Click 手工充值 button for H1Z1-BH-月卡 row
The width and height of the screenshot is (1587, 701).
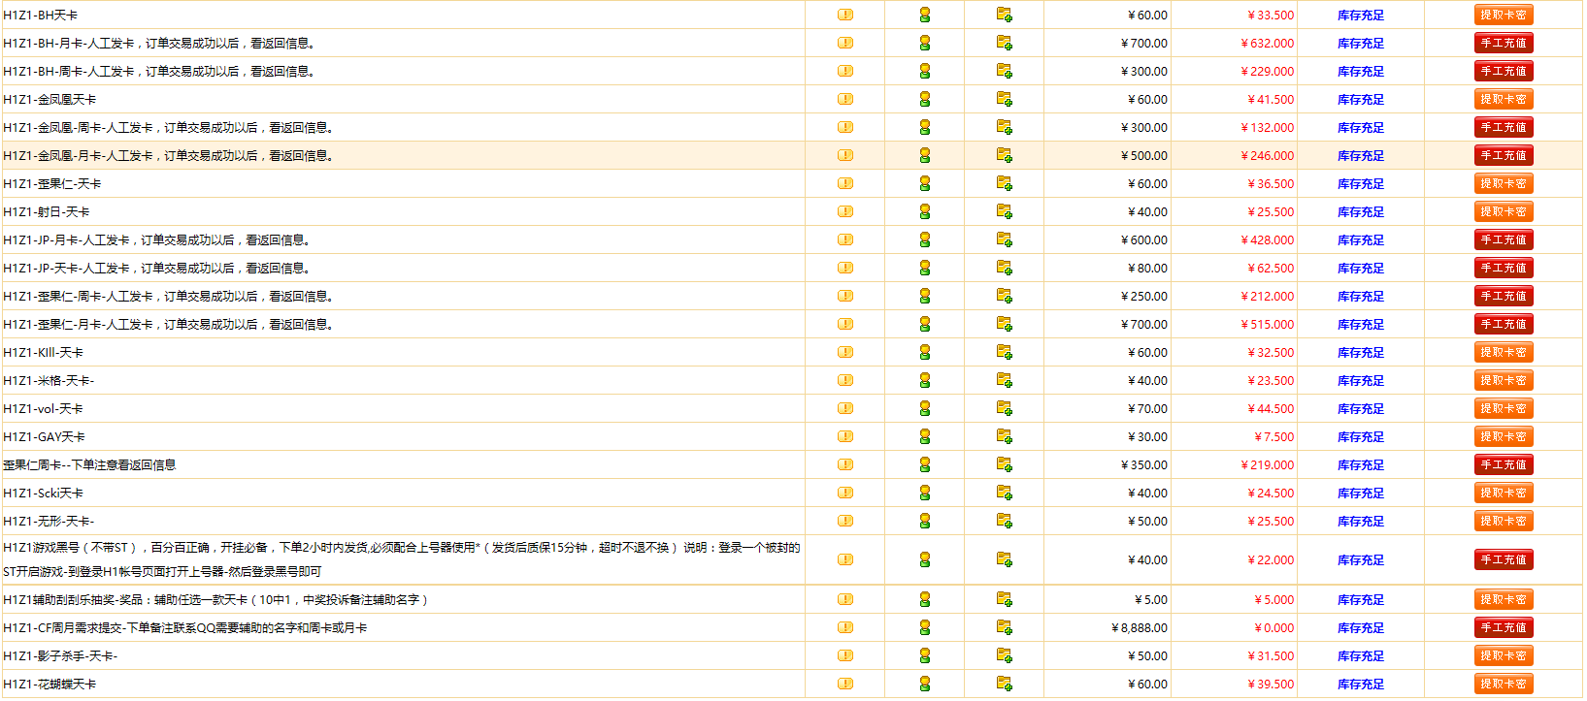coord(1504,43)
